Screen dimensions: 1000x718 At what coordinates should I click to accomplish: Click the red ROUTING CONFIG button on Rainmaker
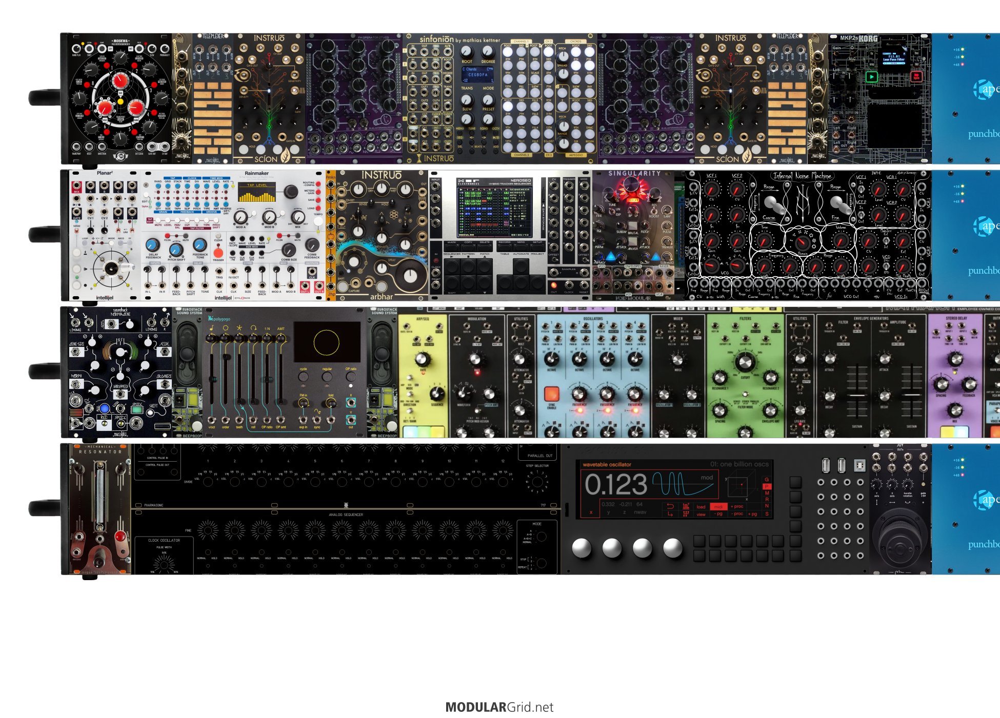point(318,184)
